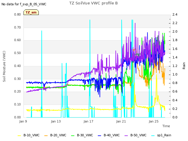This screenshot has width=188, height=141.
Task: Click the 0.50 left axis value
Action: tap(18, 53)
